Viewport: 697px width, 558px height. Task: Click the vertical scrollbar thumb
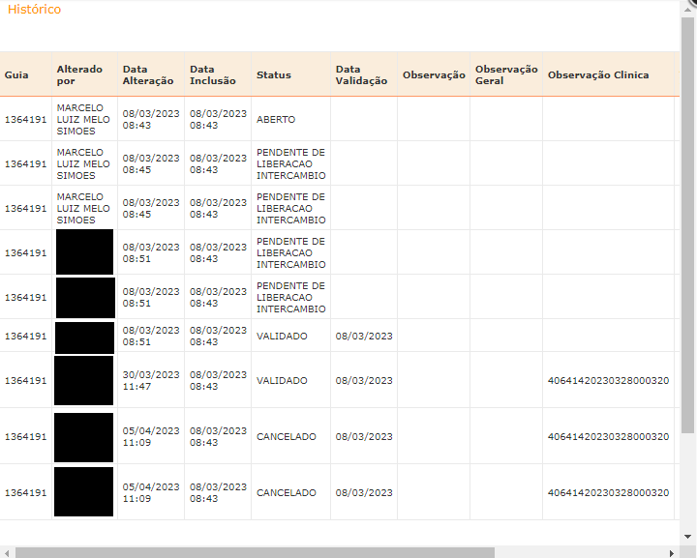point(687,225)
